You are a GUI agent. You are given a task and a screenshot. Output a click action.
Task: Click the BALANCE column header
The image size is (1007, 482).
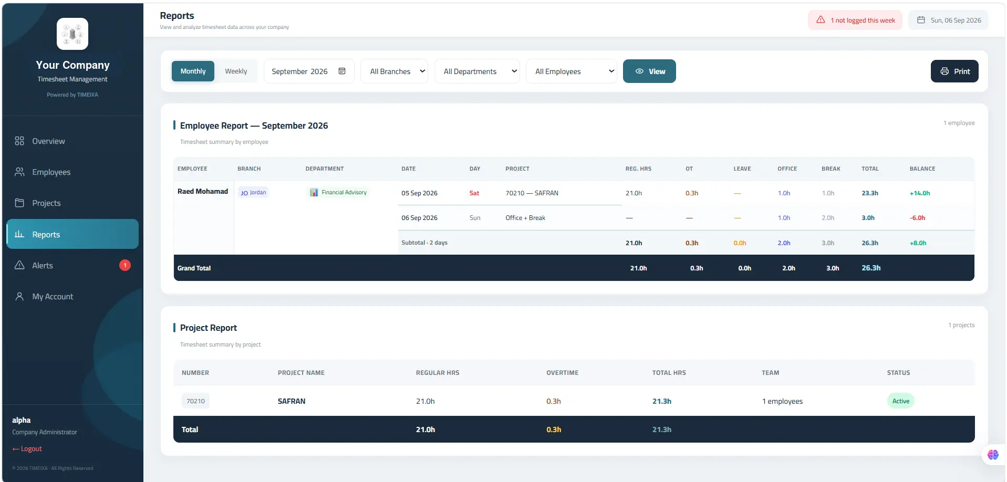click(x=922, y=169)
